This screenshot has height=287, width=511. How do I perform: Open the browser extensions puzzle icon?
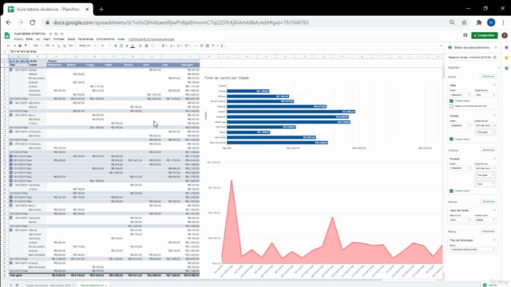tap(479, 22)
